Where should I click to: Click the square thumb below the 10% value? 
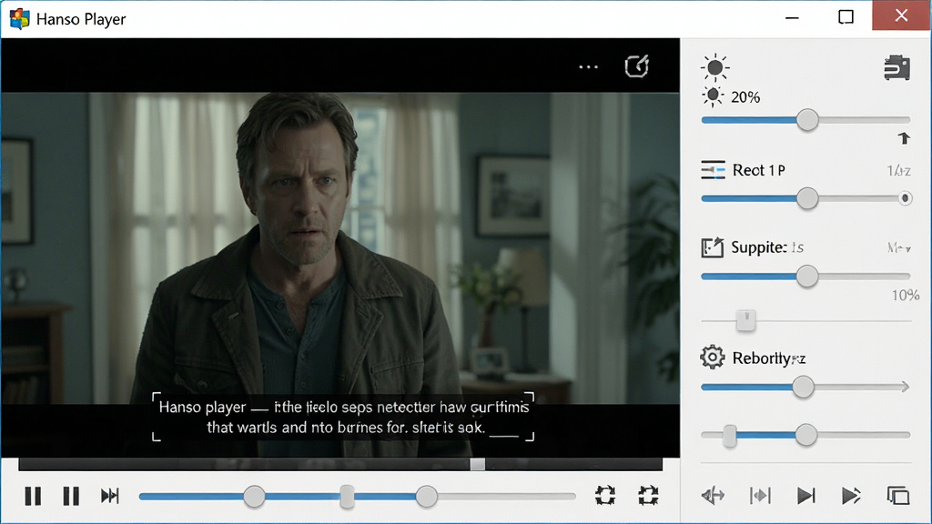pos(746,320)
